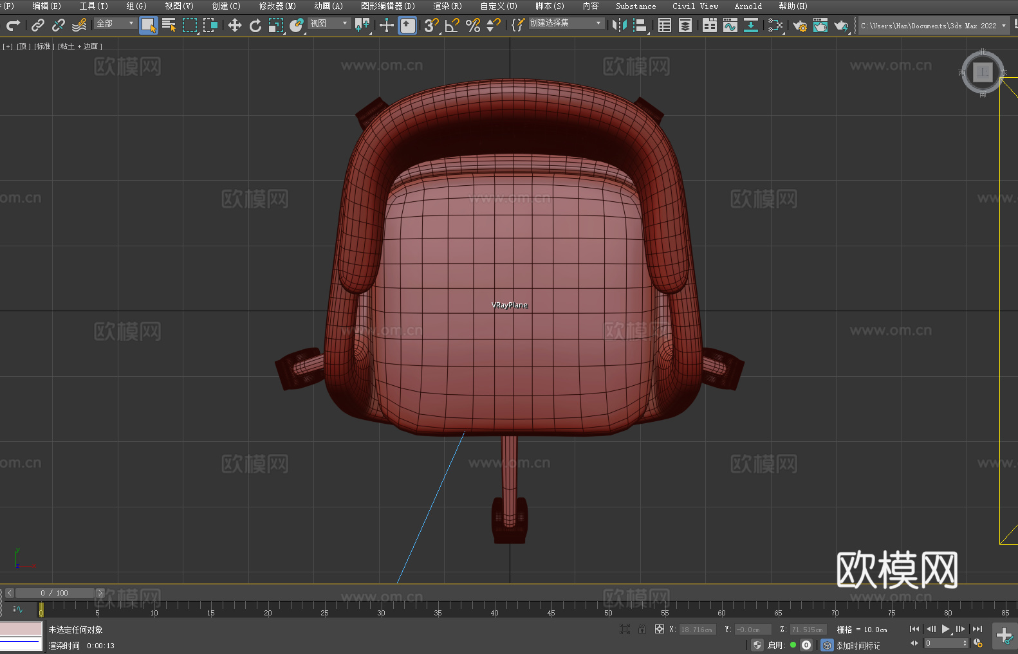Activate the Select Object tool
The width and height of the screenshot is (1018, 654).
pyautogui.click(x=149, y=25)
